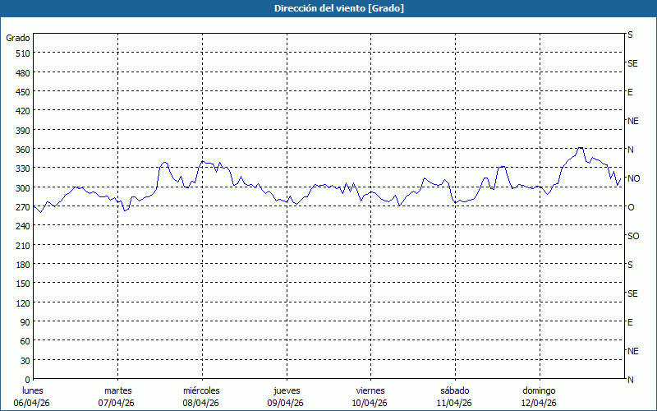The width and height of the screenshot is (657, 411).
Task: Click the 180 degree axis label
Action: (22, 264)
